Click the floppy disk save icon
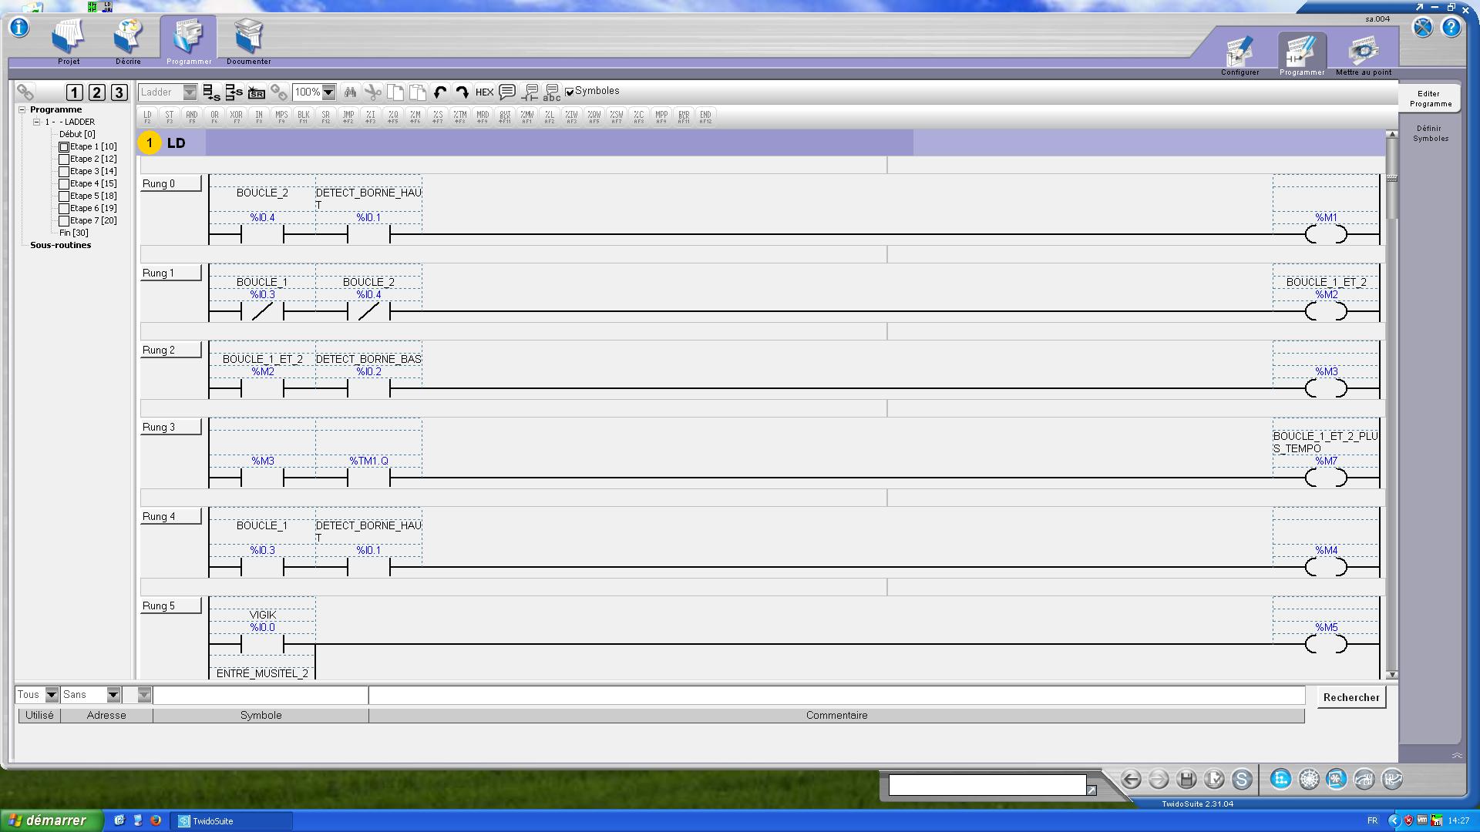Image resolution: width=1480 pixels, height=832 pixels. (x=1186, y=780)
